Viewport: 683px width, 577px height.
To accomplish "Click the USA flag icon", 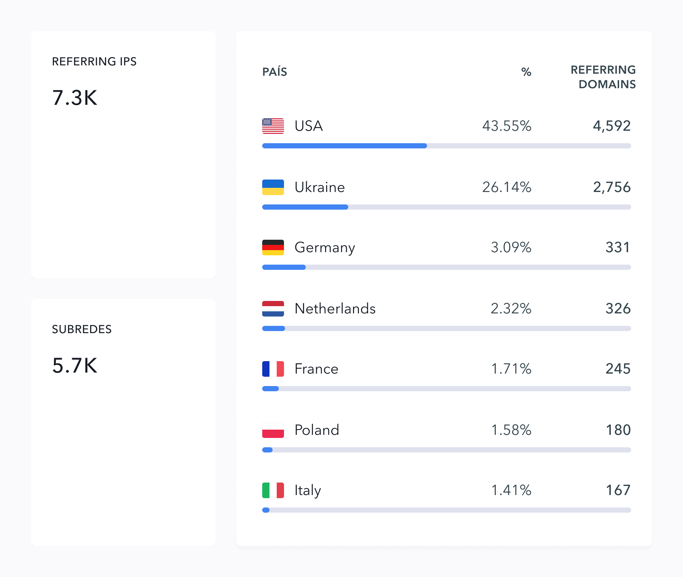I will click(x=273, y=126).
